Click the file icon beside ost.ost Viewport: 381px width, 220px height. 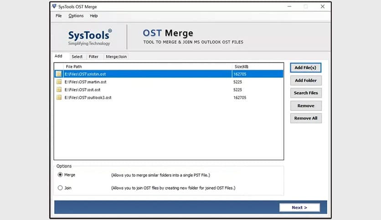(x=59, y=90)
